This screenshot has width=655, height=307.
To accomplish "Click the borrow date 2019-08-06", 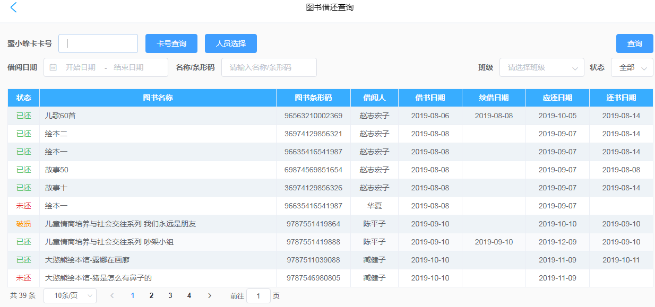I will click(x=430, y=116).
